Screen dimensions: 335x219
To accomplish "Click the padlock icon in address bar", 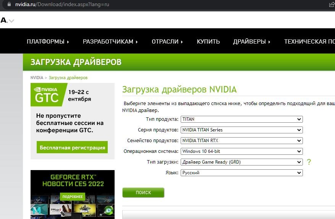I will (9, 4).
